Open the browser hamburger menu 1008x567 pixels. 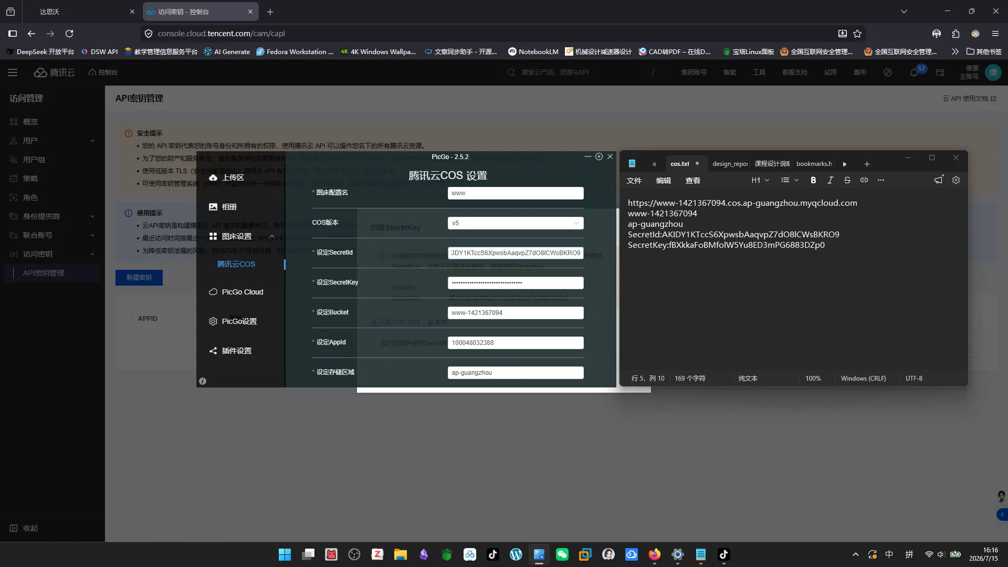coord(995,34)
